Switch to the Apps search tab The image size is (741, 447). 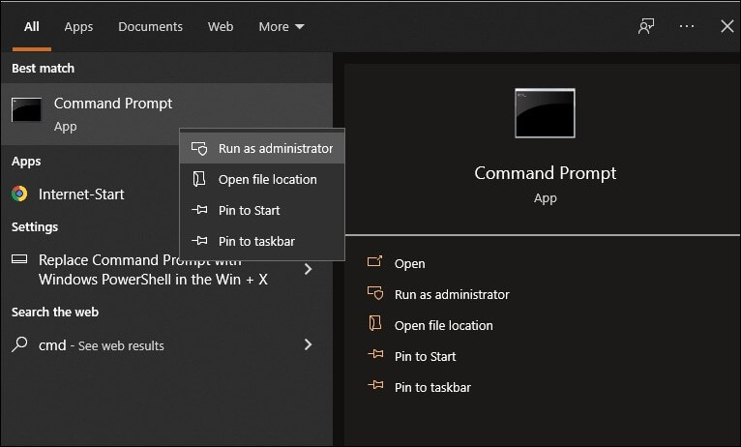(78, 27)
